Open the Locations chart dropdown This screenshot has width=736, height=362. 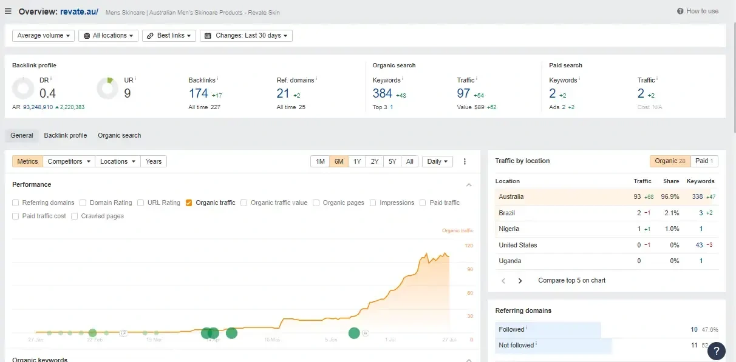118,161
